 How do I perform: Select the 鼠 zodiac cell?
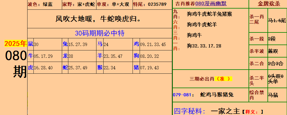30,44
